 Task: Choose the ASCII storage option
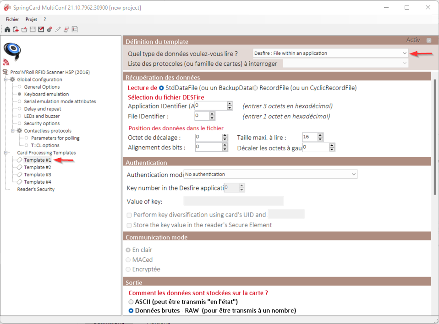(131, 302)
